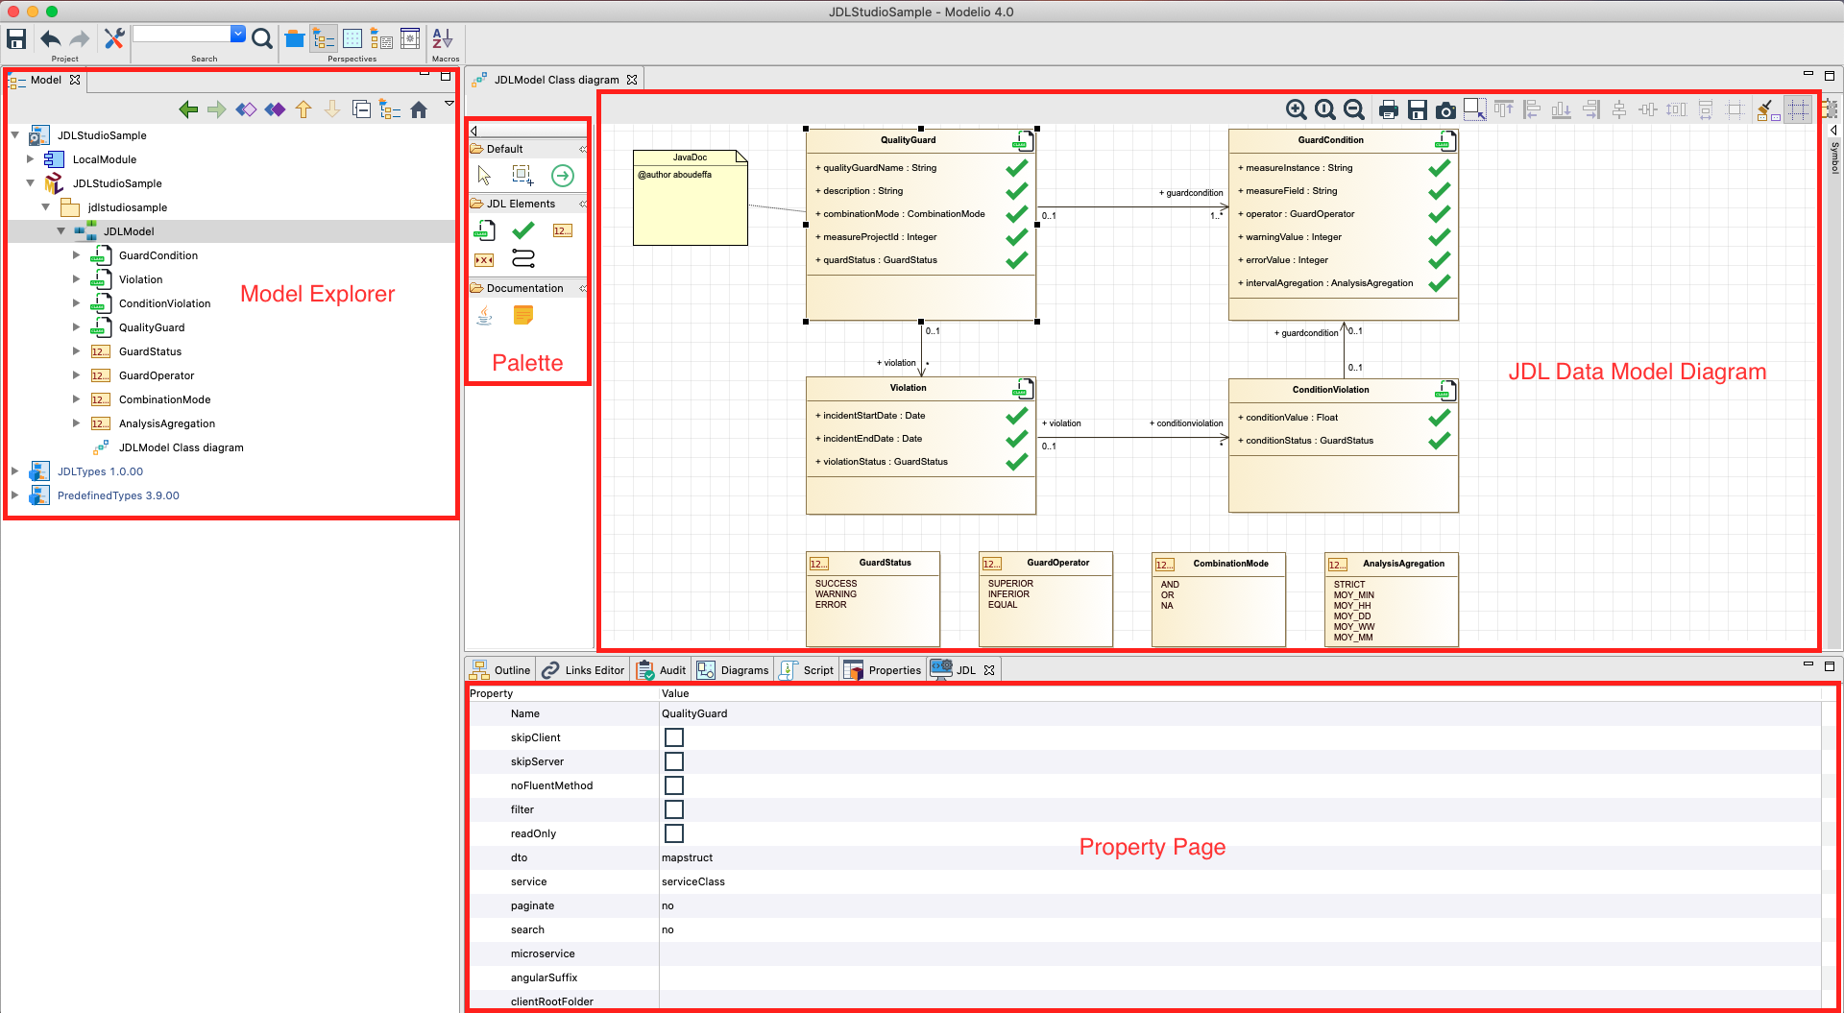1844x1013 pixels.
Task: Capture the diagram with the camera icon
Action: (1445, 109)
